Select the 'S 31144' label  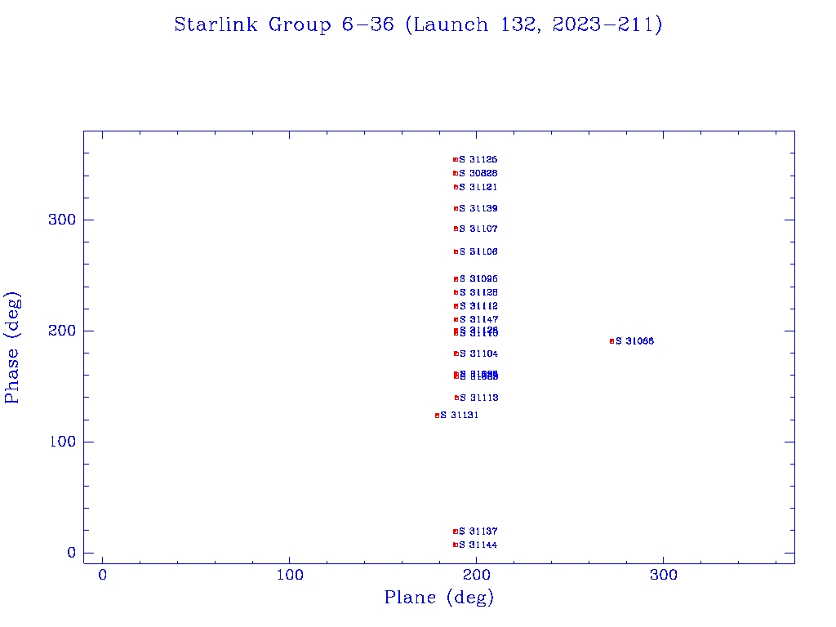pyautogui.click(x=478, y=545)
